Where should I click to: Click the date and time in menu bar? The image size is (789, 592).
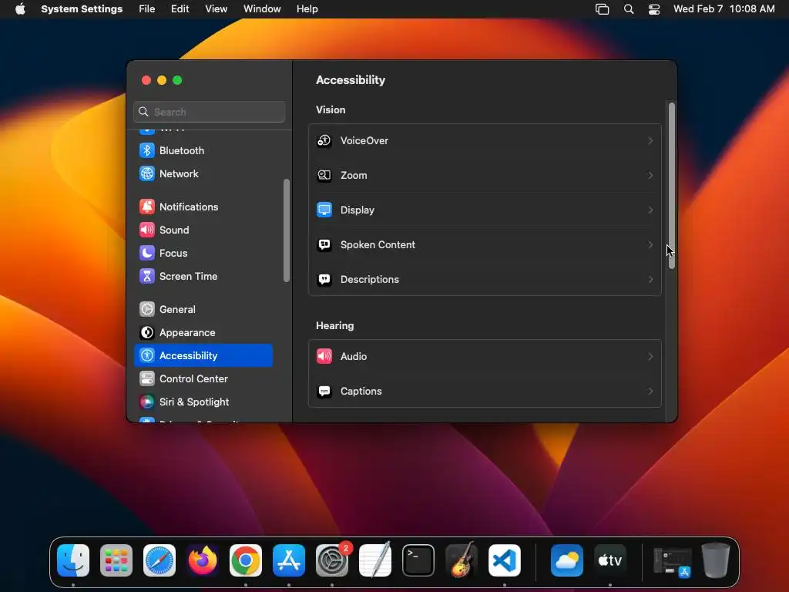(724, 9)
